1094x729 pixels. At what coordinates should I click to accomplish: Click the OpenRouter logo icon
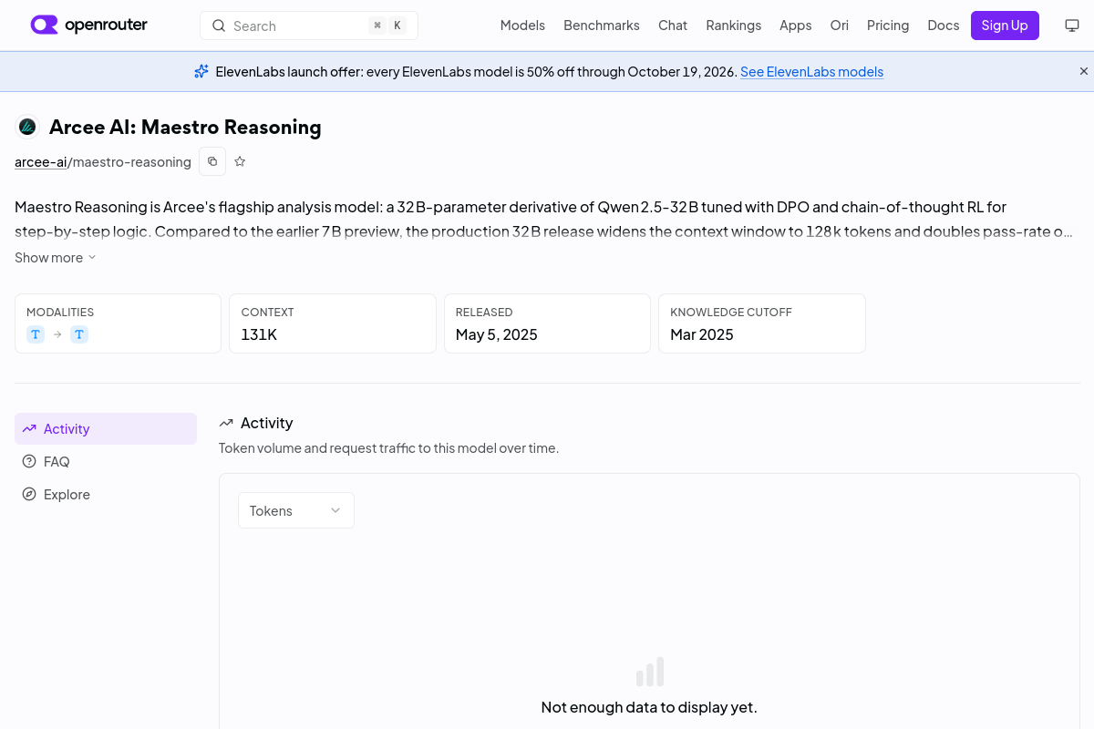pos(44,25)
